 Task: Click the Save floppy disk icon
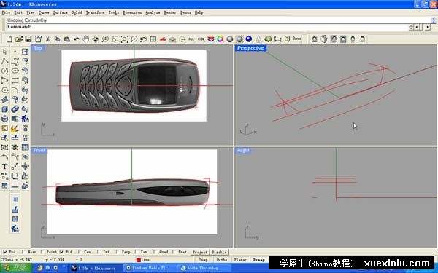point(28,39)
